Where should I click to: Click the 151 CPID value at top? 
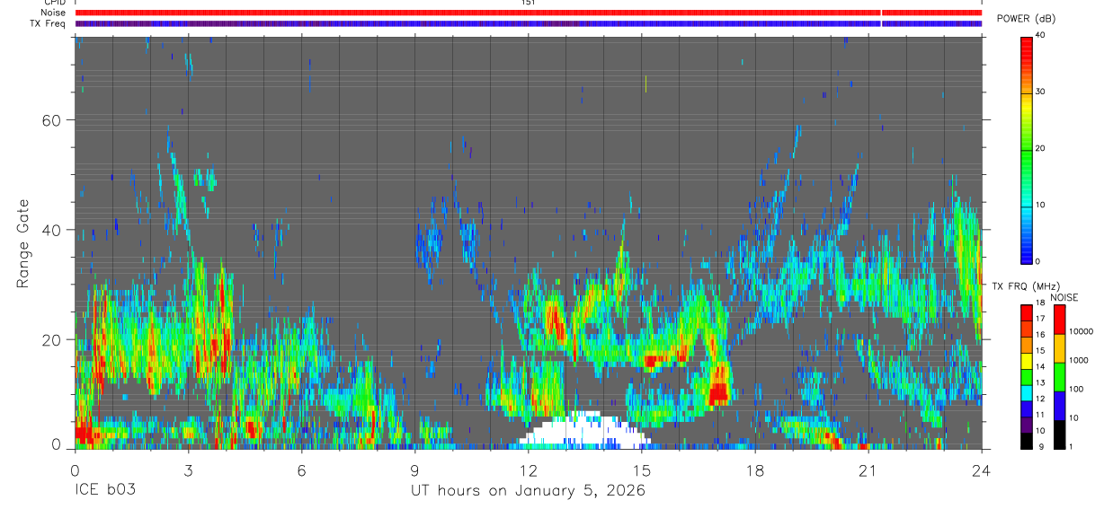[x=528, y=3]
